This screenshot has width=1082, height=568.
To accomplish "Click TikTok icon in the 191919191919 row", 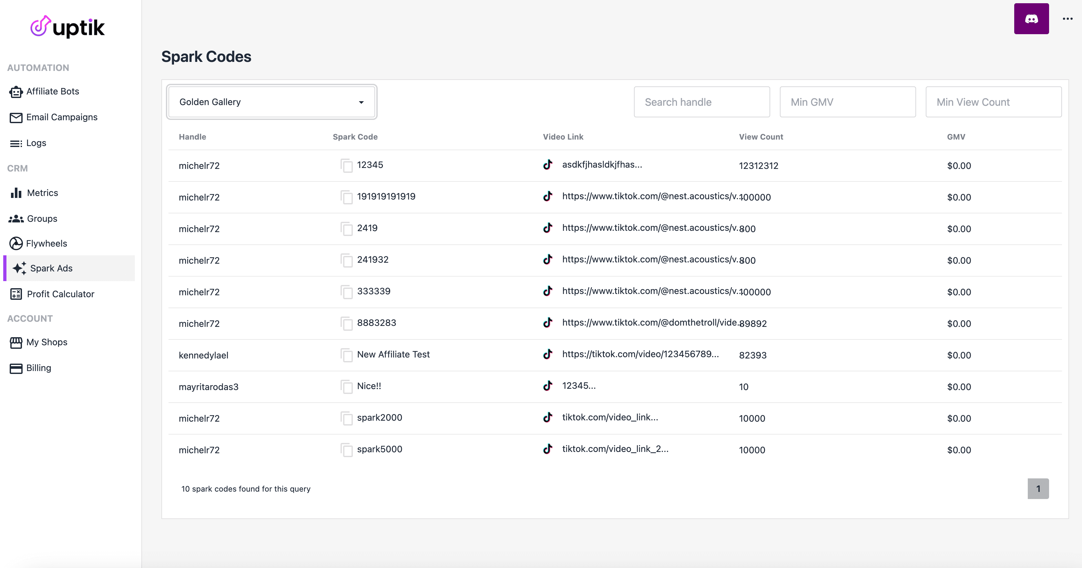I will point(548,196).
